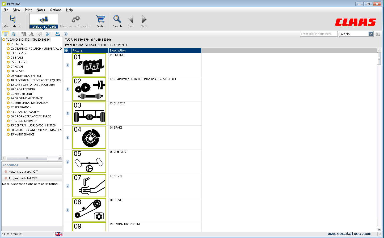Expand the 41 THRESHING MECHANISM tree node
Viewport: 384px width, 238px height.
pos(8,103)
